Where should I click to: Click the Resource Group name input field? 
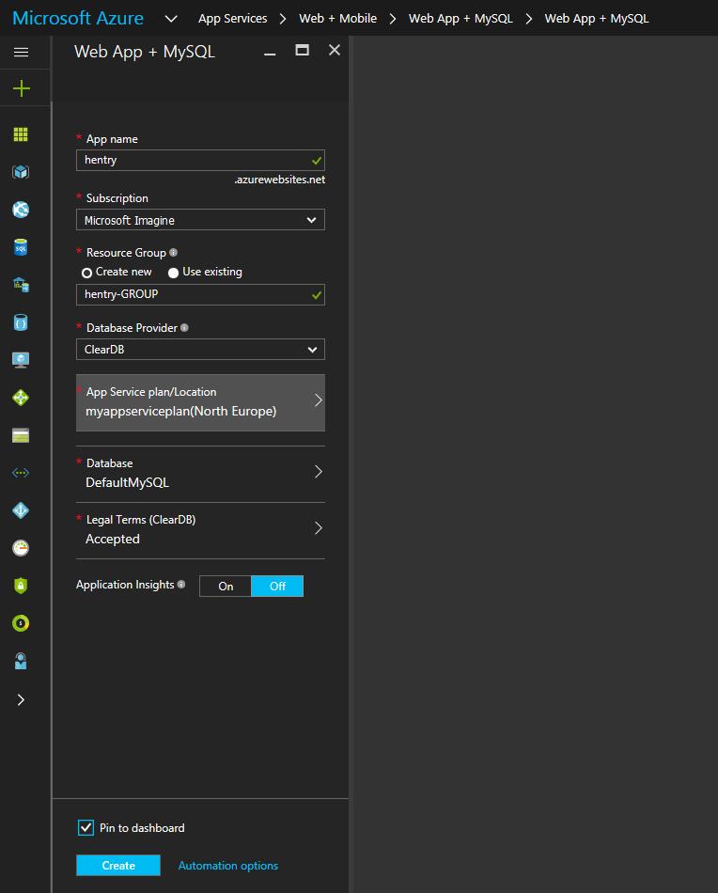[x=200, y=294]
